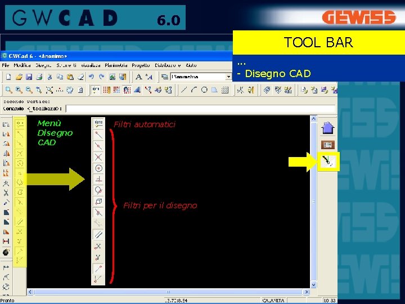Print the drawing with printer icon
This screenshot has width=405, height=304.
click(x=39, y=77)
